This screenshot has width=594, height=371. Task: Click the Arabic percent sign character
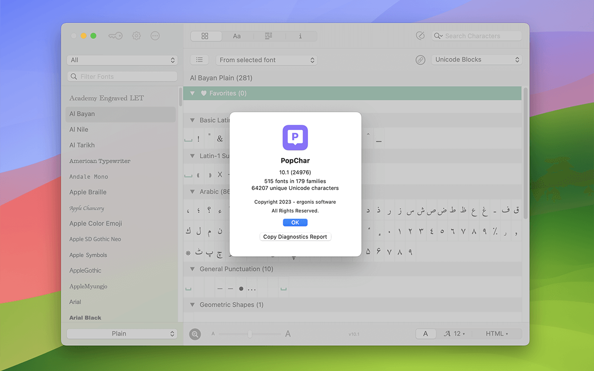point(495,231)
